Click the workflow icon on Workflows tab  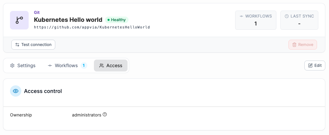[50, 66]
